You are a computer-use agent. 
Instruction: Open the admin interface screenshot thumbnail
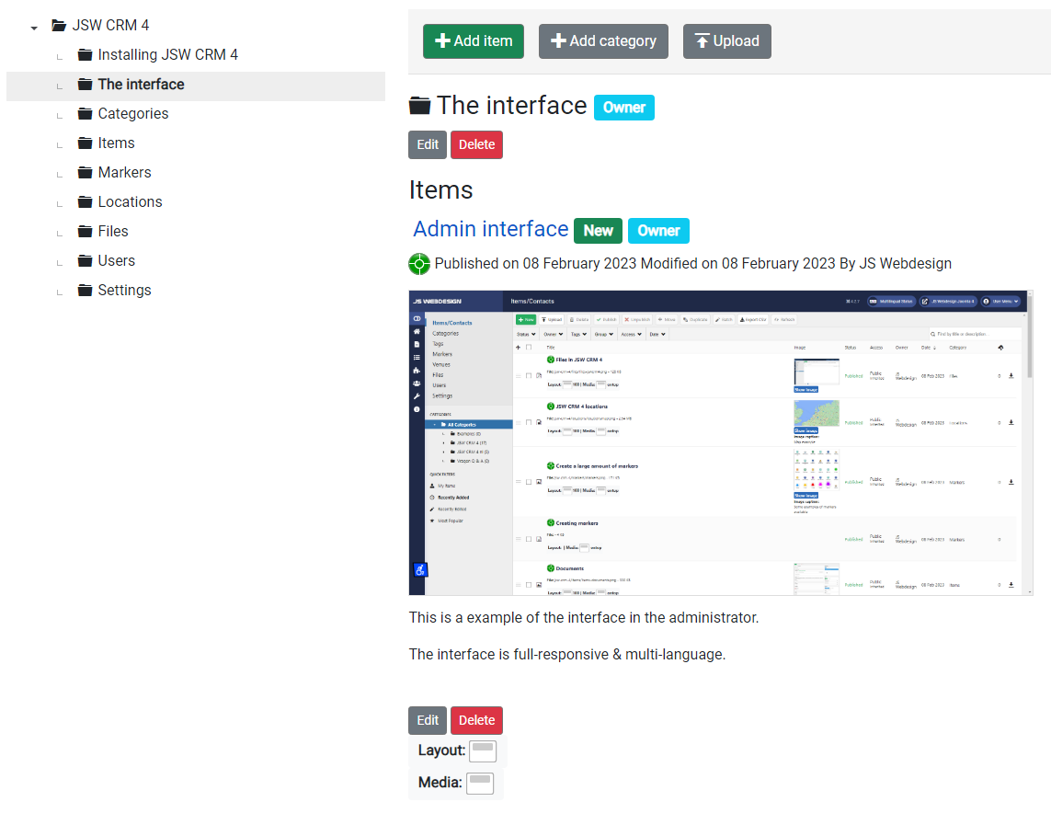721,442
